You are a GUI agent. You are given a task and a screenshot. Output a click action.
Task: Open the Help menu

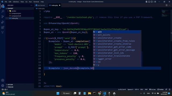point(42,2)
